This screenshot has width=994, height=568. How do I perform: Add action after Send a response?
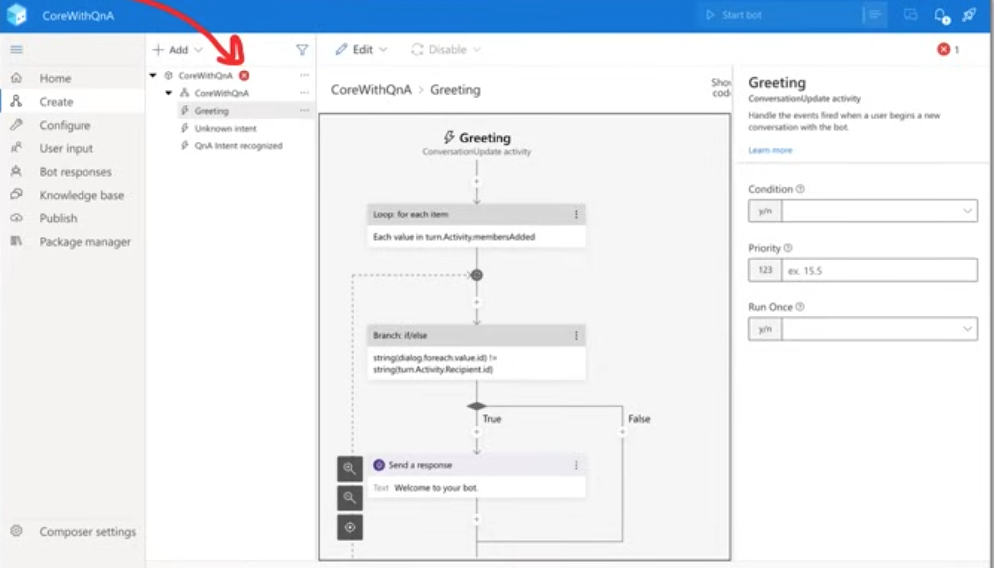pyautogui.click(x=476, y=519)
